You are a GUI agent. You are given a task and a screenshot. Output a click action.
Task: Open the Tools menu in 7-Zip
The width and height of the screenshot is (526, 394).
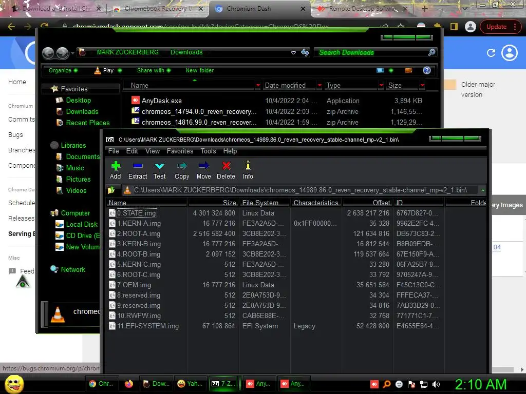coord(209,151)
